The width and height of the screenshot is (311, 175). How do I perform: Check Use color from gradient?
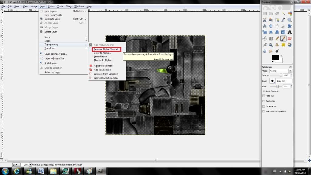point(263,111)
